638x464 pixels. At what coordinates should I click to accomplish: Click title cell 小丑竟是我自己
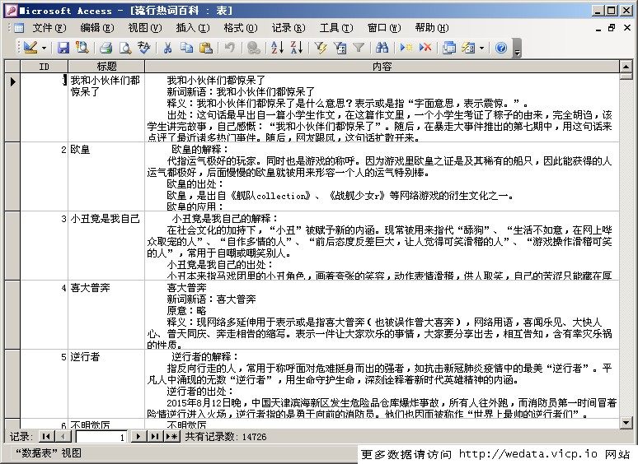106,246
